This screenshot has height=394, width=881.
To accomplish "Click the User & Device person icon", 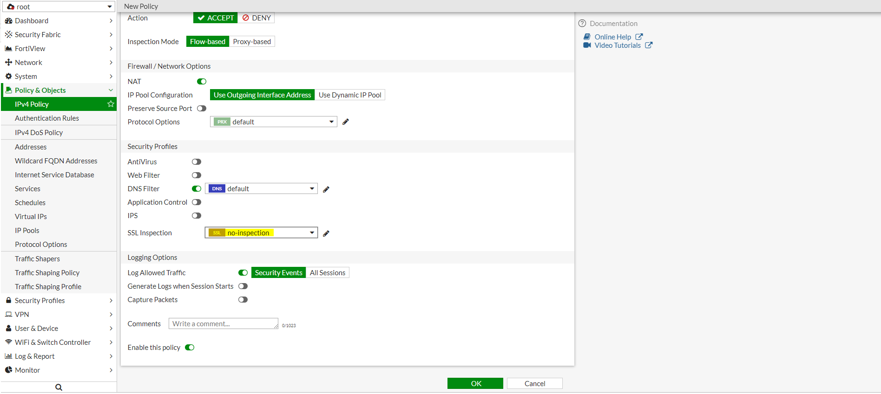I will click(8, 329).
